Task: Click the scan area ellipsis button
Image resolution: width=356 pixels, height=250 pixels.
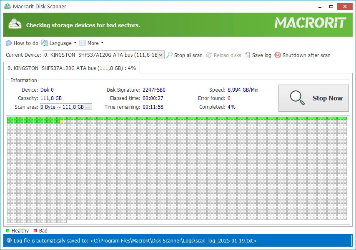Action: click(x=88, y=107)
